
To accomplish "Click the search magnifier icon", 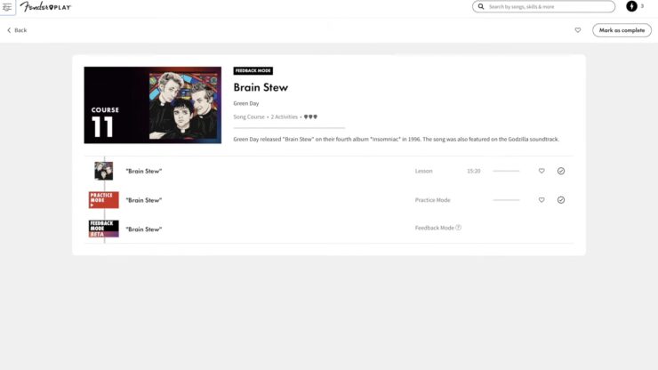I will [x=481, y=7].
